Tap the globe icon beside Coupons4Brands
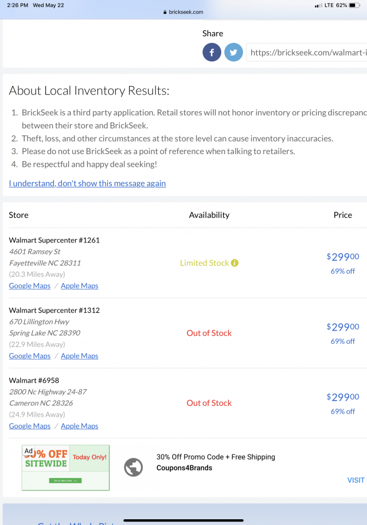Image resolution: width=367 pixels, height=525 pixels. [x=133, y=467]
